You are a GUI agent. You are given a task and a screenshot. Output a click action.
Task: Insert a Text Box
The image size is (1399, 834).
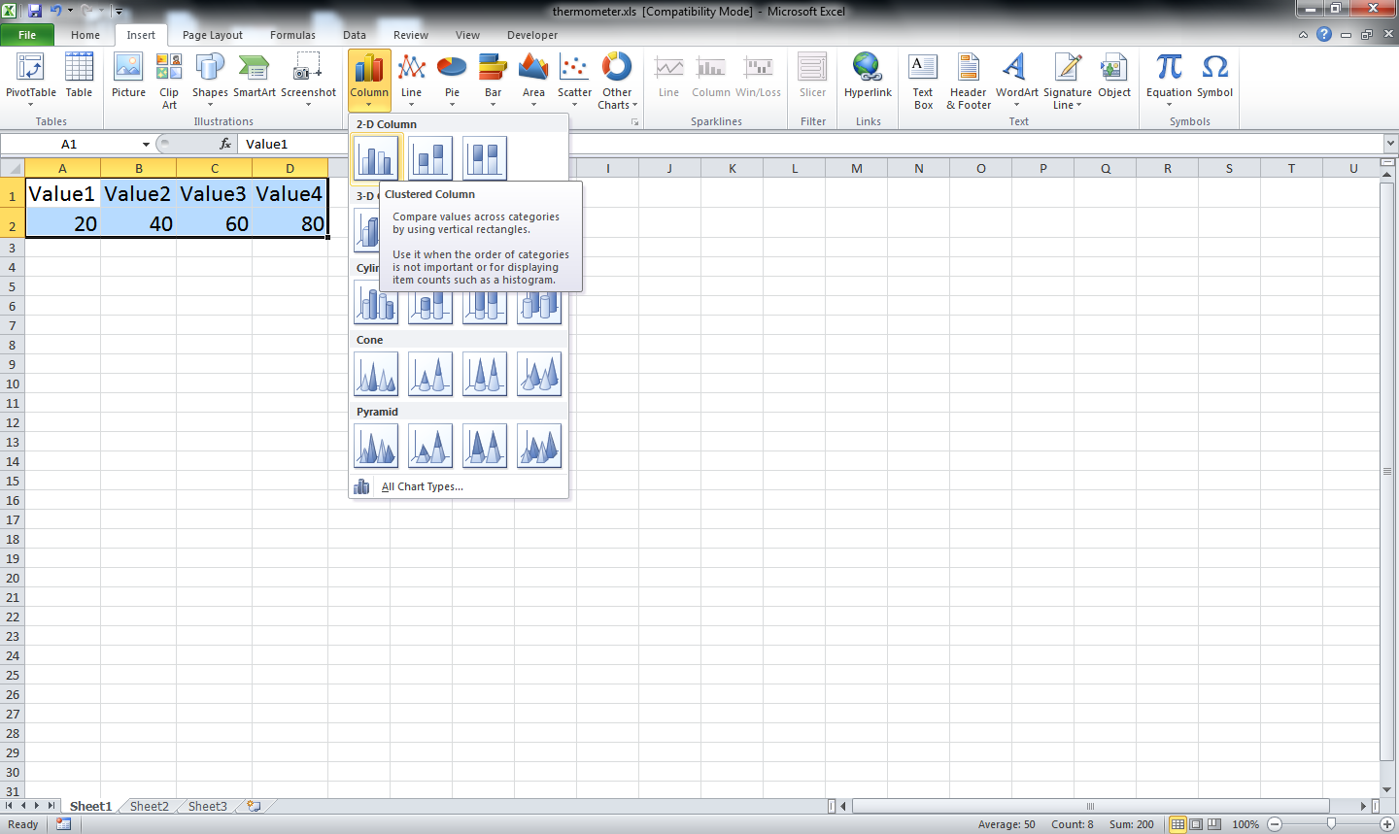point(923,80)
